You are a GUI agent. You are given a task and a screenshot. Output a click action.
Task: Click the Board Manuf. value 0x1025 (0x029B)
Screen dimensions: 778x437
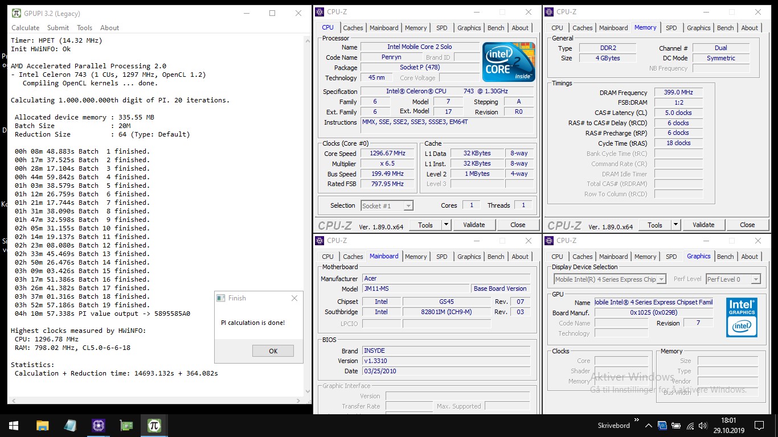(x=654, y=313)
